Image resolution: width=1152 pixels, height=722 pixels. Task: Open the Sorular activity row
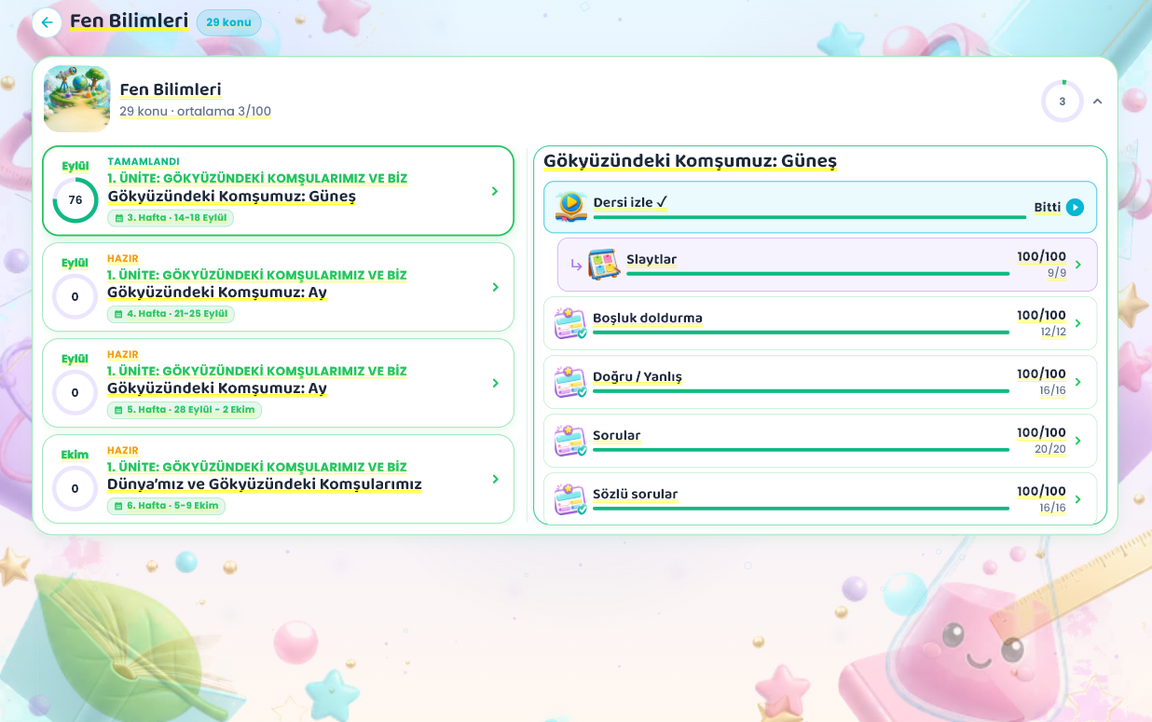pos(820,441)
